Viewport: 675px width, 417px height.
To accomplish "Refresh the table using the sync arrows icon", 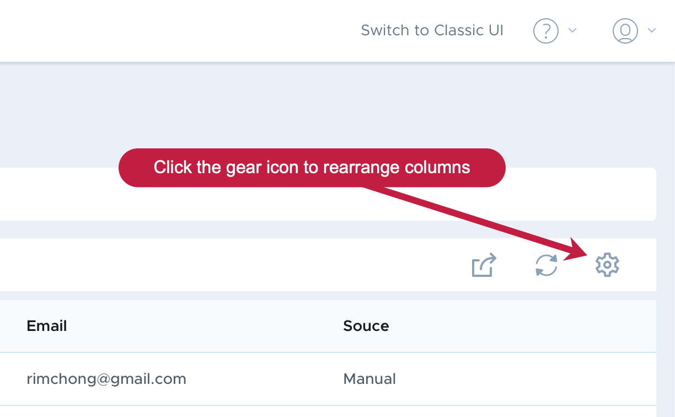I will pyautogui.click(x=547, y=265).
